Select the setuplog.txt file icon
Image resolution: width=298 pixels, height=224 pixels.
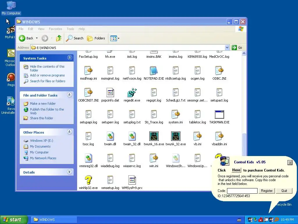132,114
